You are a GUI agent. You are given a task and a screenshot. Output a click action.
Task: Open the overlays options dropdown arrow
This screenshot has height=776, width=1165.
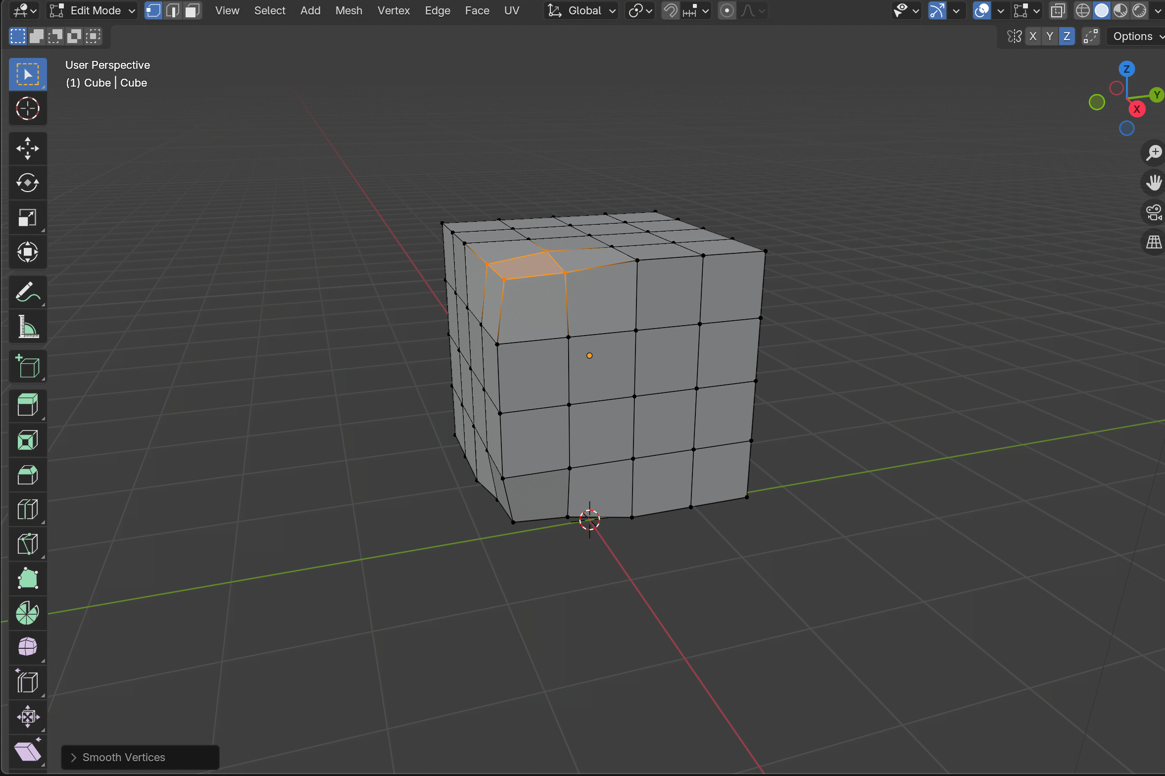coord(1001,10)
